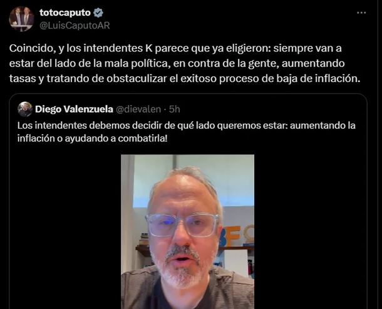This screenshot has height=309, width=382.
Task: Open the @LuisCaputoAR handle link
Action: [x=75, y=26]
